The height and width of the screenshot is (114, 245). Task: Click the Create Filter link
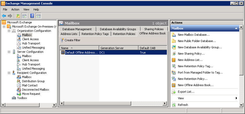tap(72, 40)
